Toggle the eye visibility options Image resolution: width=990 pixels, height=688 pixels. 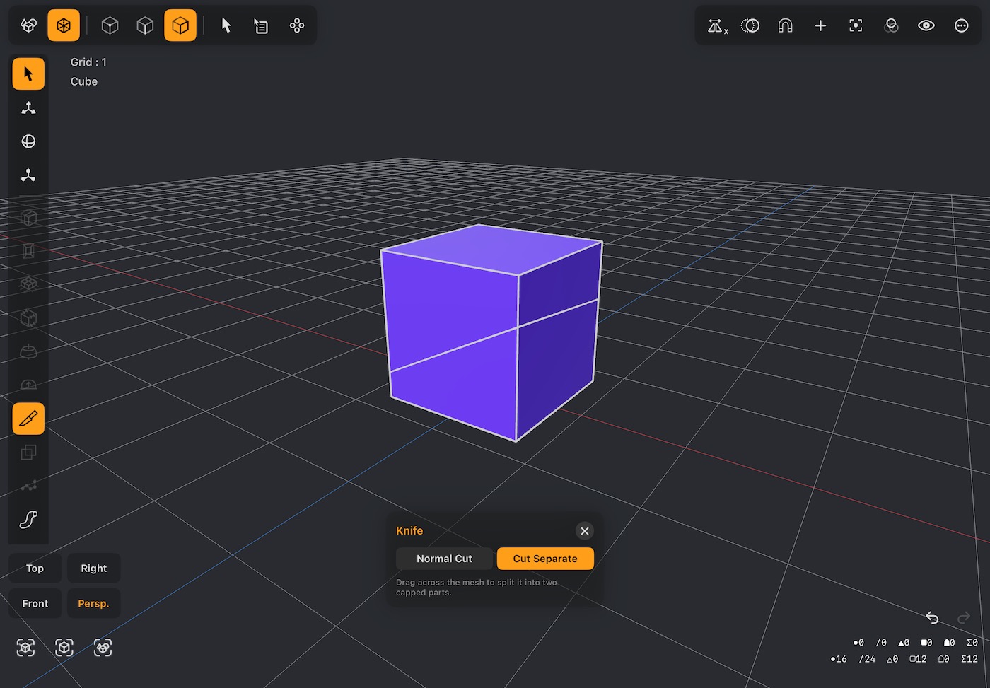[926, 25]
